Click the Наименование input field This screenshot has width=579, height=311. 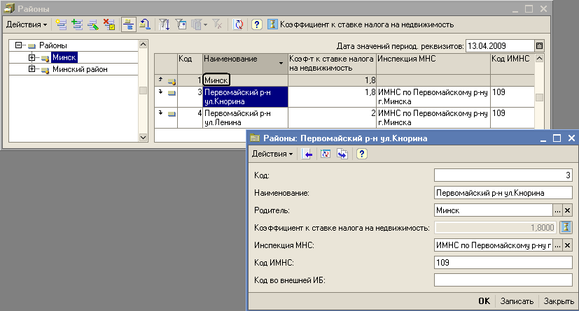[503, 193]
